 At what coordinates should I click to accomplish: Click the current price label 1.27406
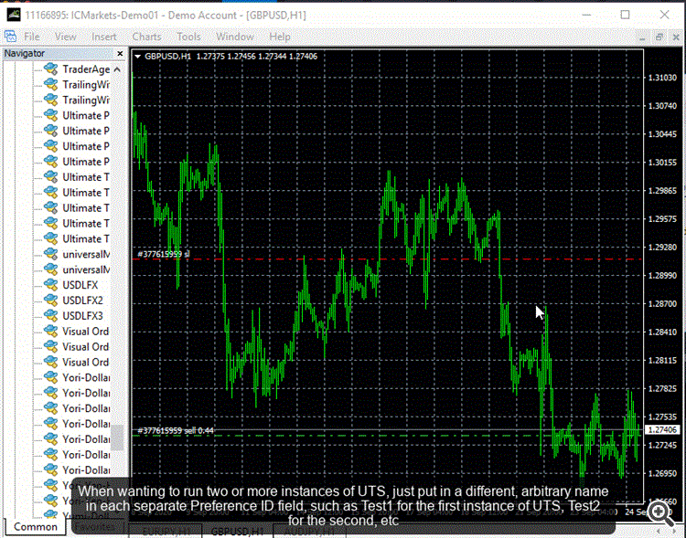pyautogui.click(x=663, y=430)
